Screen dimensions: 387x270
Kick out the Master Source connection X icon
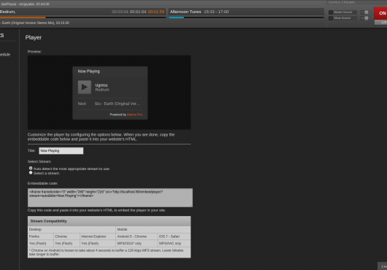[331, 12]
